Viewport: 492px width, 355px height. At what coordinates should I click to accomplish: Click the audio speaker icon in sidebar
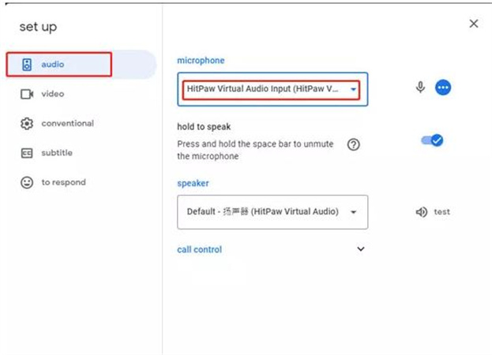27,65
